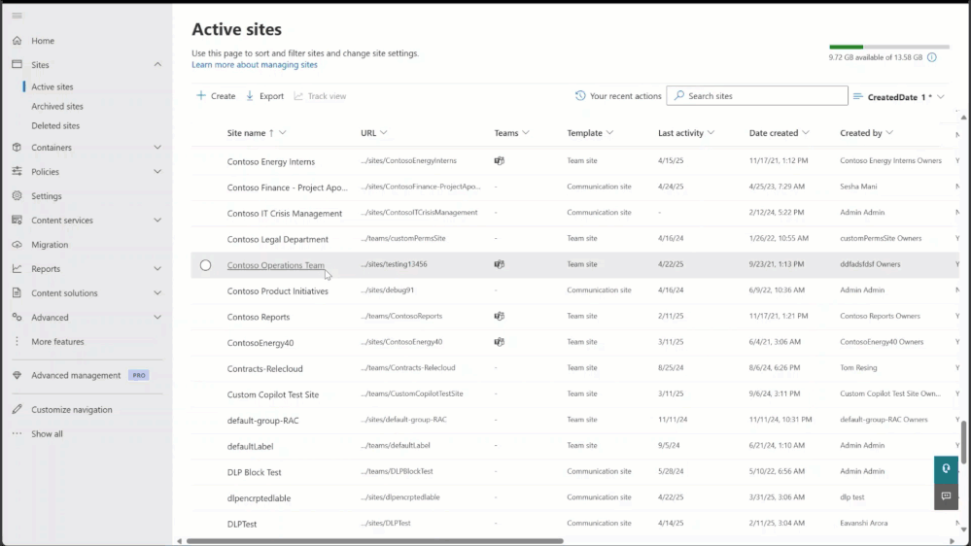Viewport: 971px width, 546px height.
Task: Expand the Advanced section chevron
Action: (x=157, y=317)
